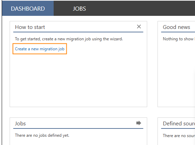Switch to the DASHBOARD tab
195x145 pixels.
coord(28,9)
